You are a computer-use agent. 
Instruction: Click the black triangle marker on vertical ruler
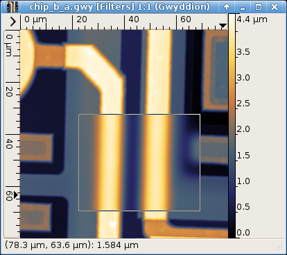[x=16, y=195]
